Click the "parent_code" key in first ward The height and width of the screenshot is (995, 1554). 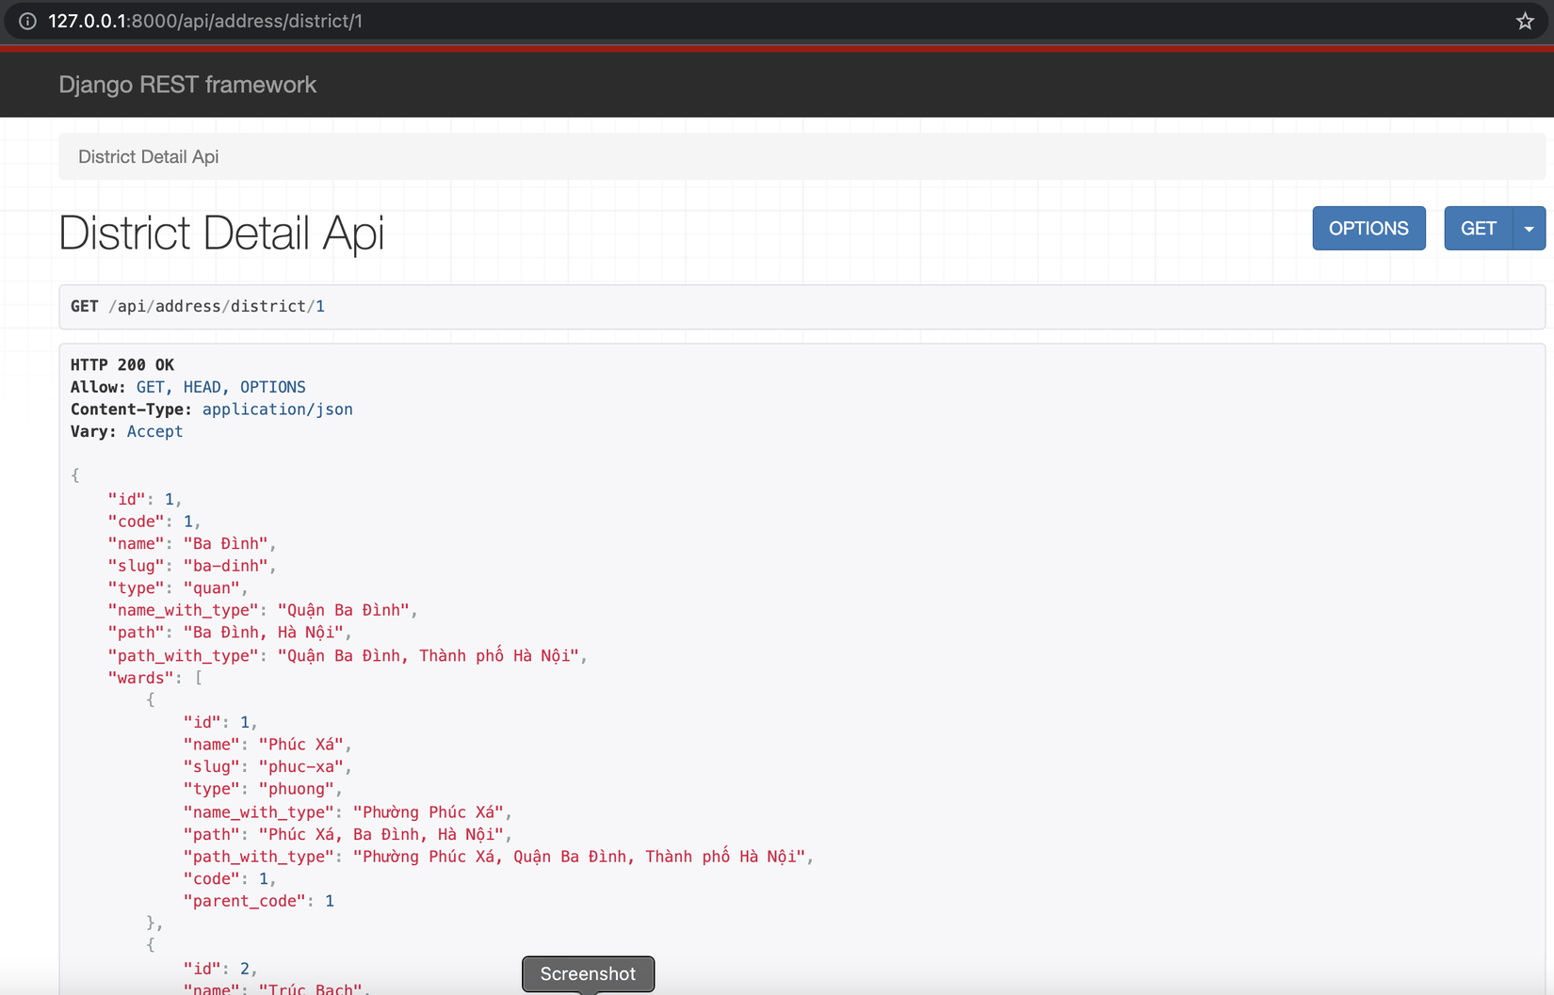point(250,901)
